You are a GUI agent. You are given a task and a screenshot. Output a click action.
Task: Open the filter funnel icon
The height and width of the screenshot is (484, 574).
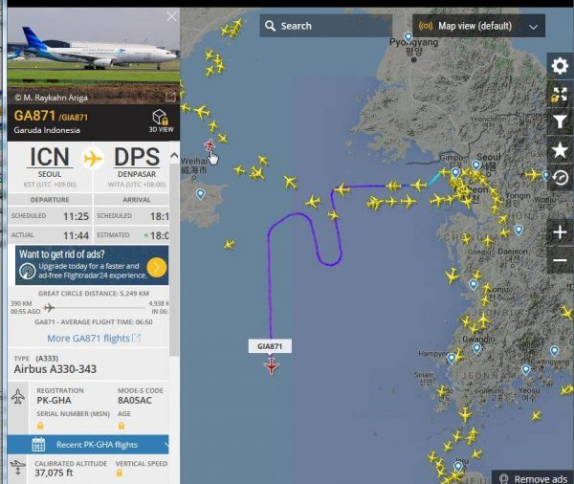(x=560, y=121)
